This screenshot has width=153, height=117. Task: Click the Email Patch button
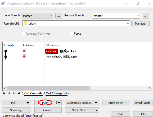tap(142, 103)
